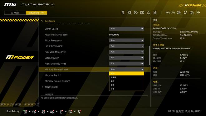Click the 5.060 V system voltage value

pyautogui.click(x=183, y=89)
